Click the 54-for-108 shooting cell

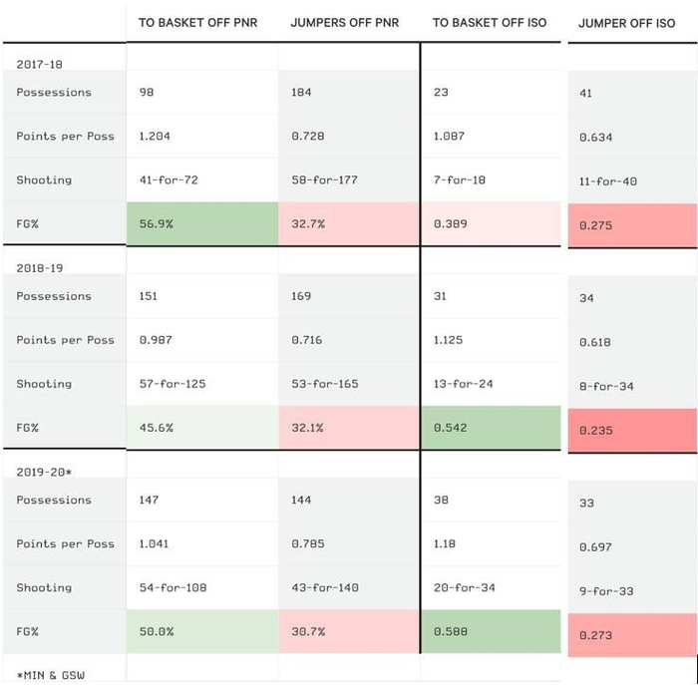[173, 588]
